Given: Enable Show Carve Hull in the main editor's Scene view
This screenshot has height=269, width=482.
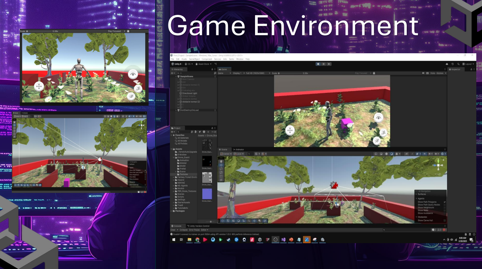Looking at the screenshot, I should coord(445,220).
